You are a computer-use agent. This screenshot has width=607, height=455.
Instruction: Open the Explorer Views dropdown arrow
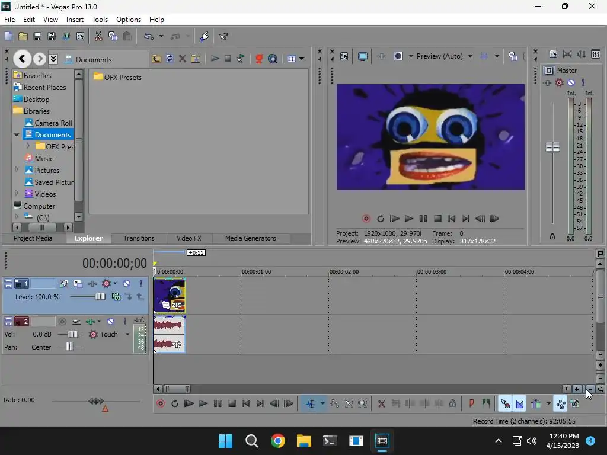pyautogui.click(x=302, y=59)
